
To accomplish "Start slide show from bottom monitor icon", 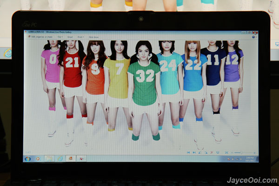I will pyautogui.click(x=218, y=153).
